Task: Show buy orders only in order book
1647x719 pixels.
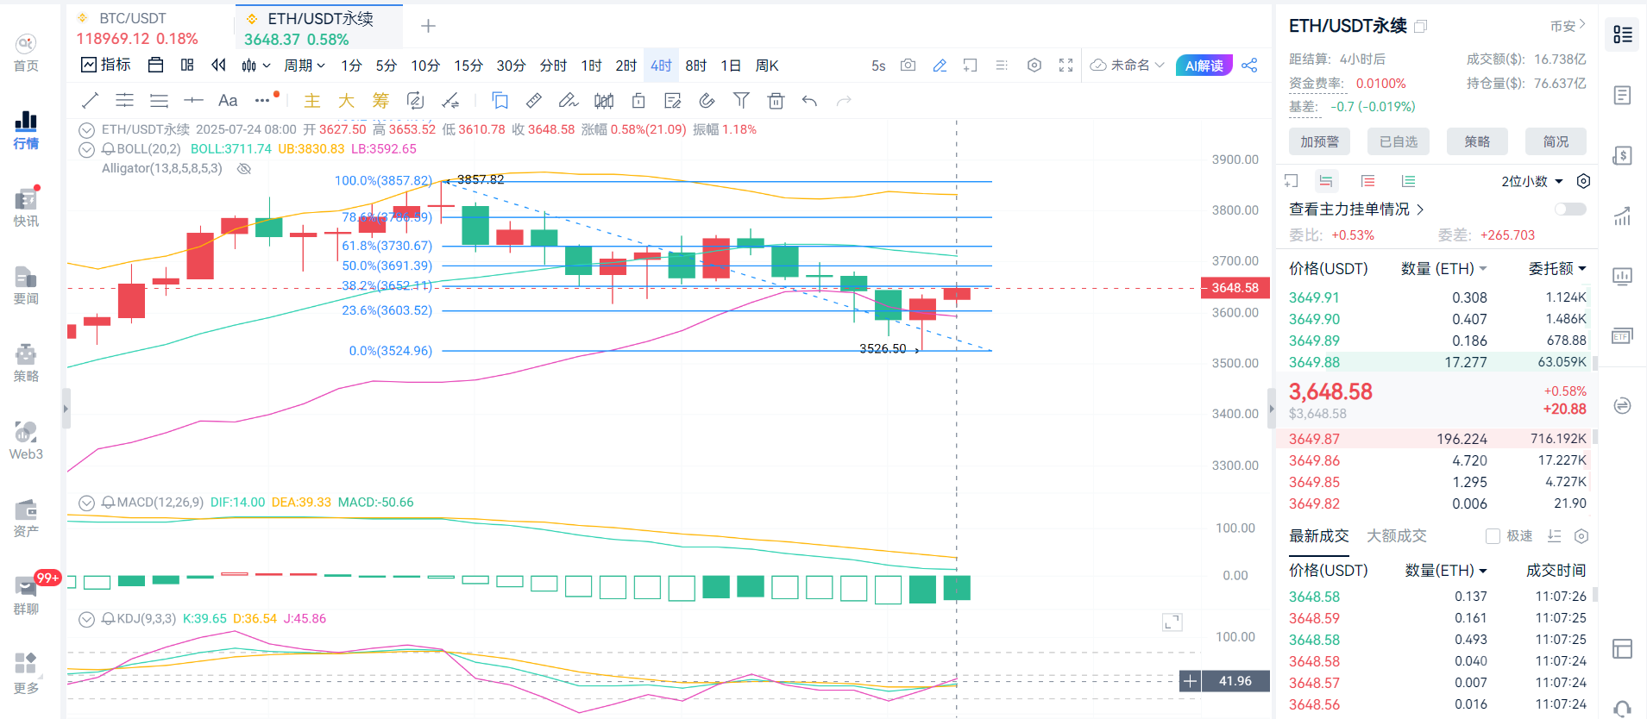Action: point(1408,181)
